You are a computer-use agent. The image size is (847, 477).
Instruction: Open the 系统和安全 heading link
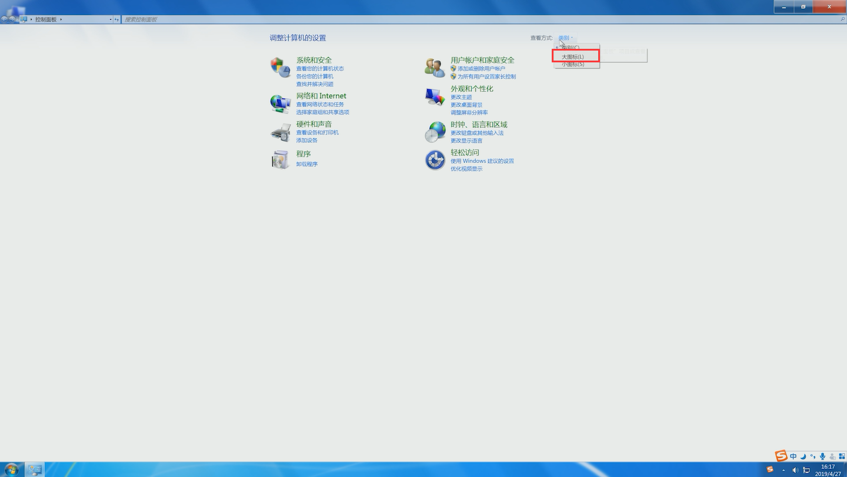[314, 60]
